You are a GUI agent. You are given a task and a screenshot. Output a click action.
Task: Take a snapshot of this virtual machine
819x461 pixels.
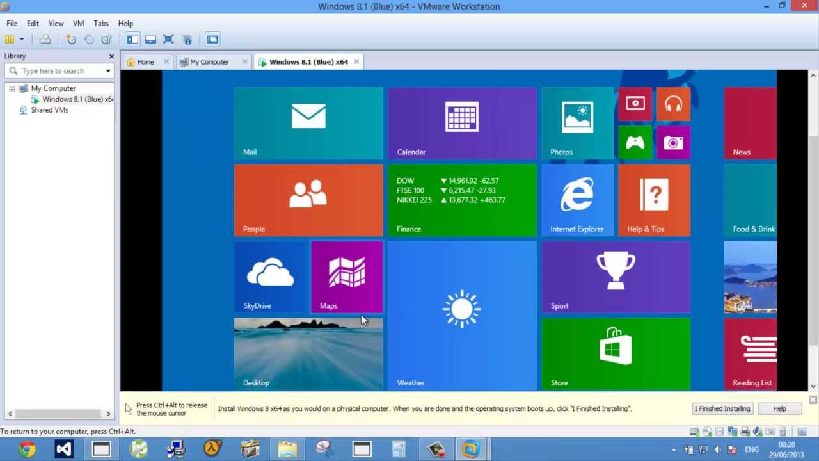[x=71, y=39]
